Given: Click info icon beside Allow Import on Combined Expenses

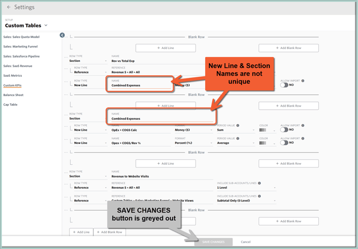Looking at the screenshot, I should (x=303, y=81).
